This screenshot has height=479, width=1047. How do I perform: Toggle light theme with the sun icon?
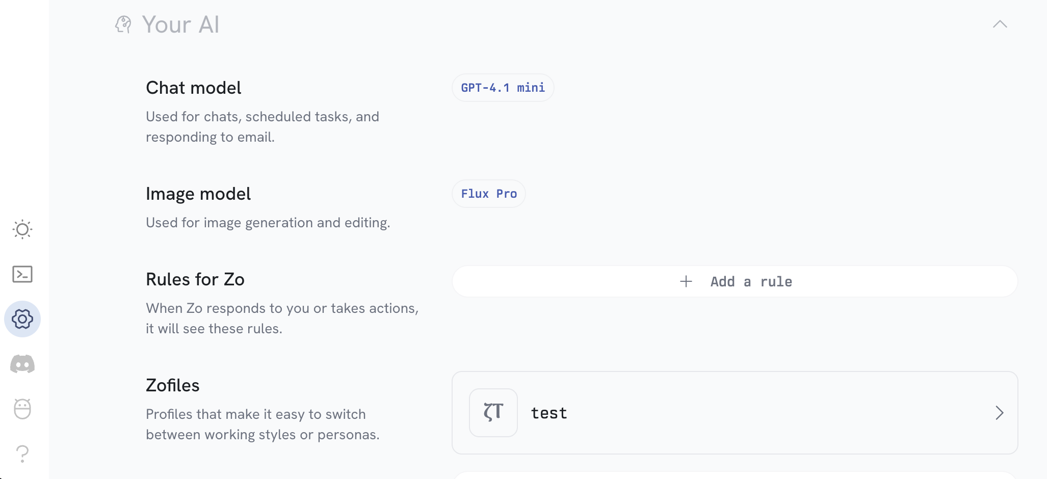pyautogui.click(x=22, y=229)
